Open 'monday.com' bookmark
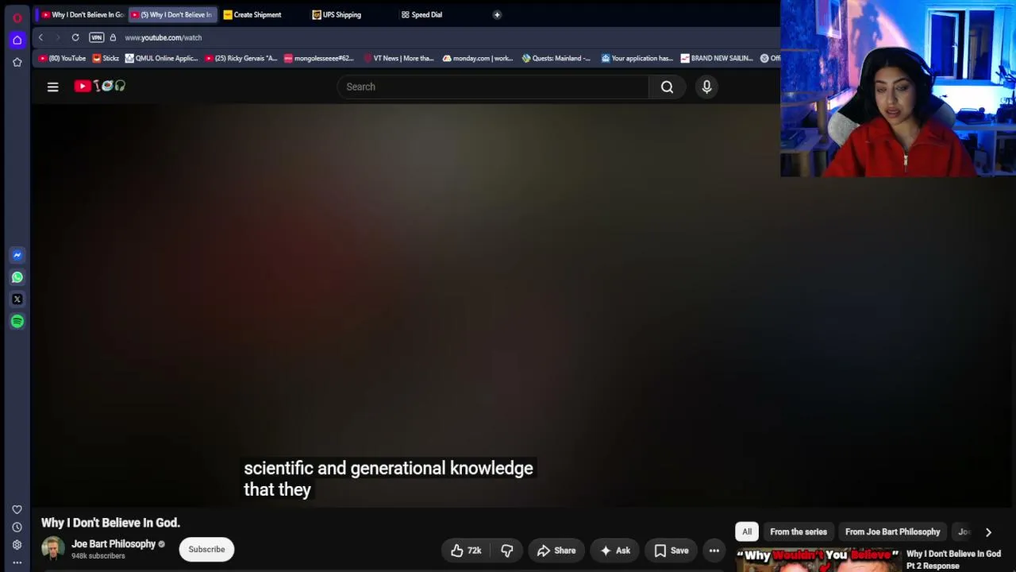The height and width of the screenshot is (572, 1016). (x=478, y=58)
